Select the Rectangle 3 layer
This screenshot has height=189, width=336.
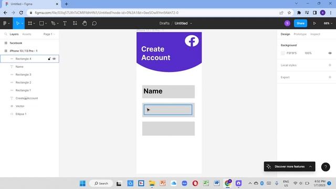coord(29,75)
